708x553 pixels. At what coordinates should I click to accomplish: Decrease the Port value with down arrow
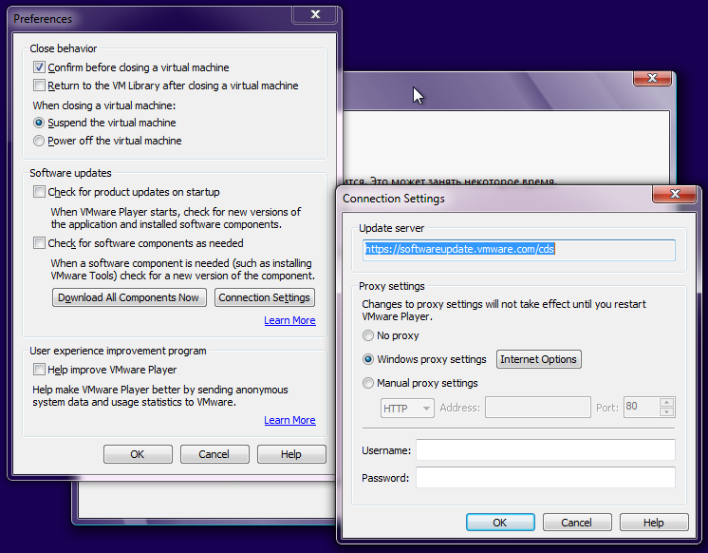(667, 412)
